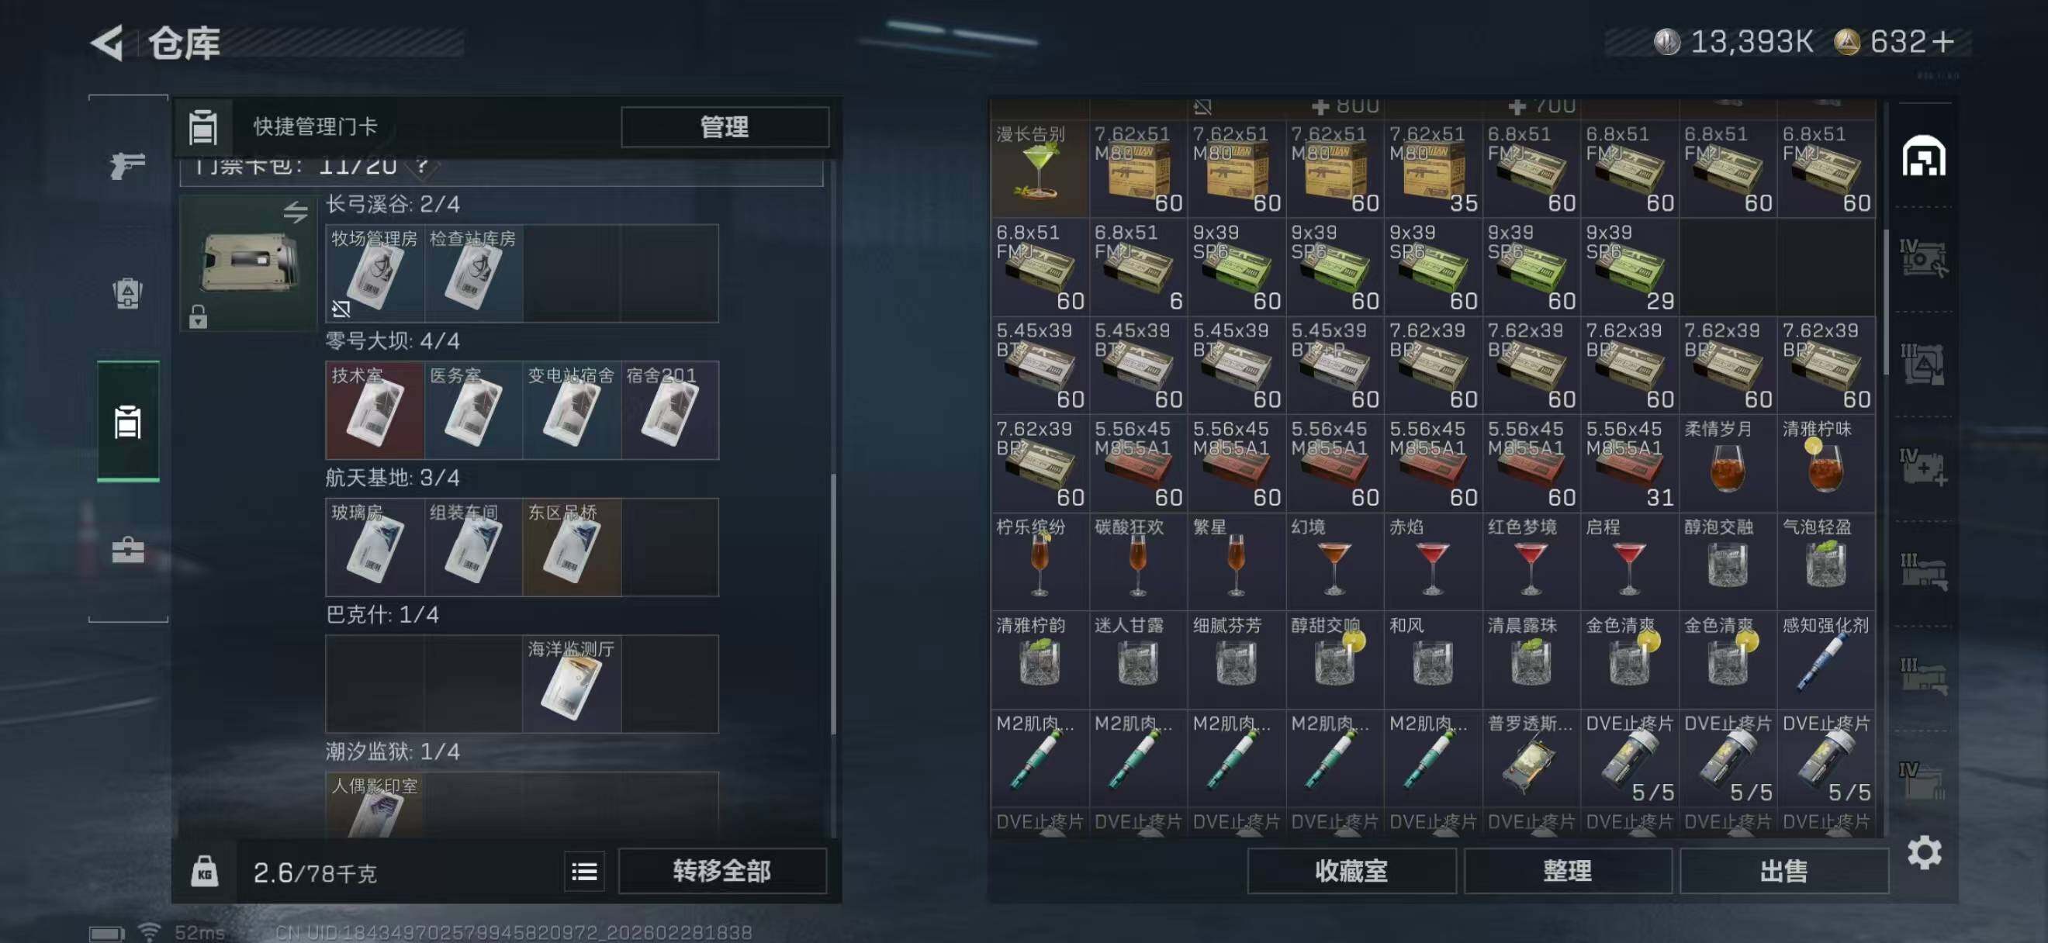Open the 收藏室 button
This screenshot has width=2048, height=943.
click(x=1351, y=872)
